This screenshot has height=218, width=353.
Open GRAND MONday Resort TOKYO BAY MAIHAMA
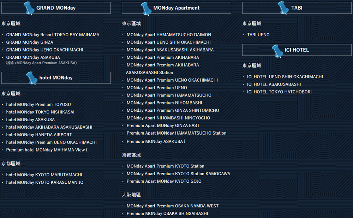(x=53, y=35)
